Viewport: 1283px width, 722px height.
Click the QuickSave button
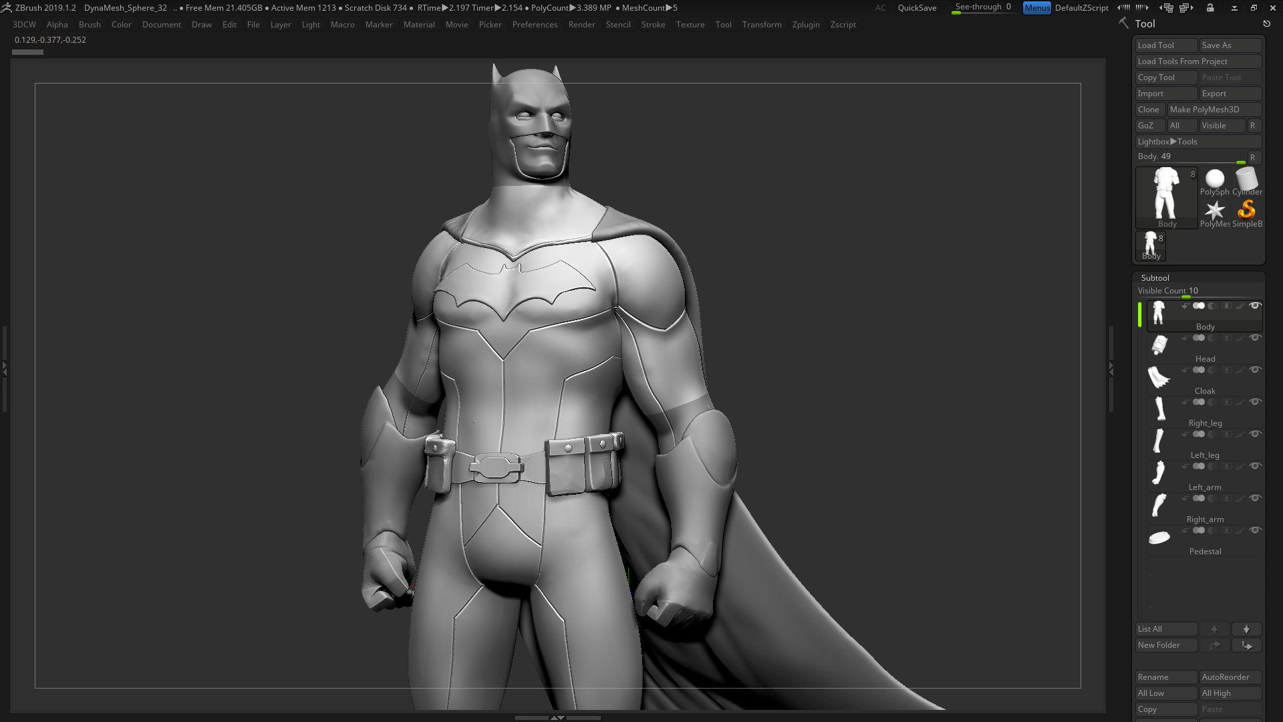point(917,8)
